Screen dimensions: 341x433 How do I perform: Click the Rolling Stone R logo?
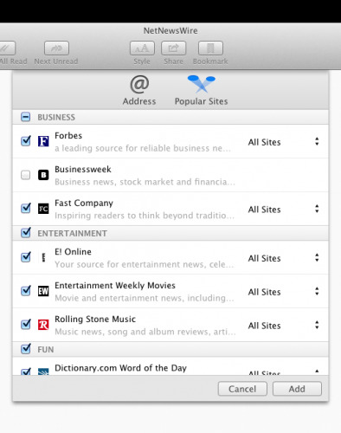point(43,325)
